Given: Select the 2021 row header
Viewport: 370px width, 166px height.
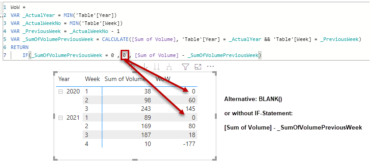Looking at the screenshot, I should [x=73, y=117].
